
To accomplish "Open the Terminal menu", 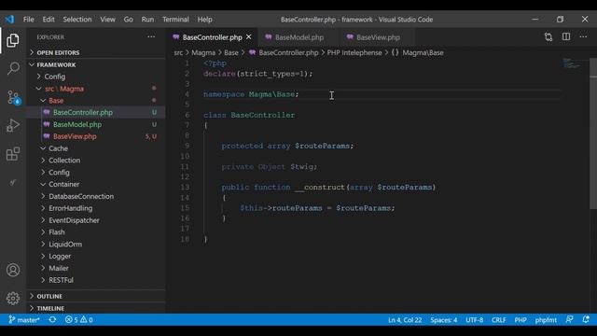I will pyautogui.click(x=175, y=19).
